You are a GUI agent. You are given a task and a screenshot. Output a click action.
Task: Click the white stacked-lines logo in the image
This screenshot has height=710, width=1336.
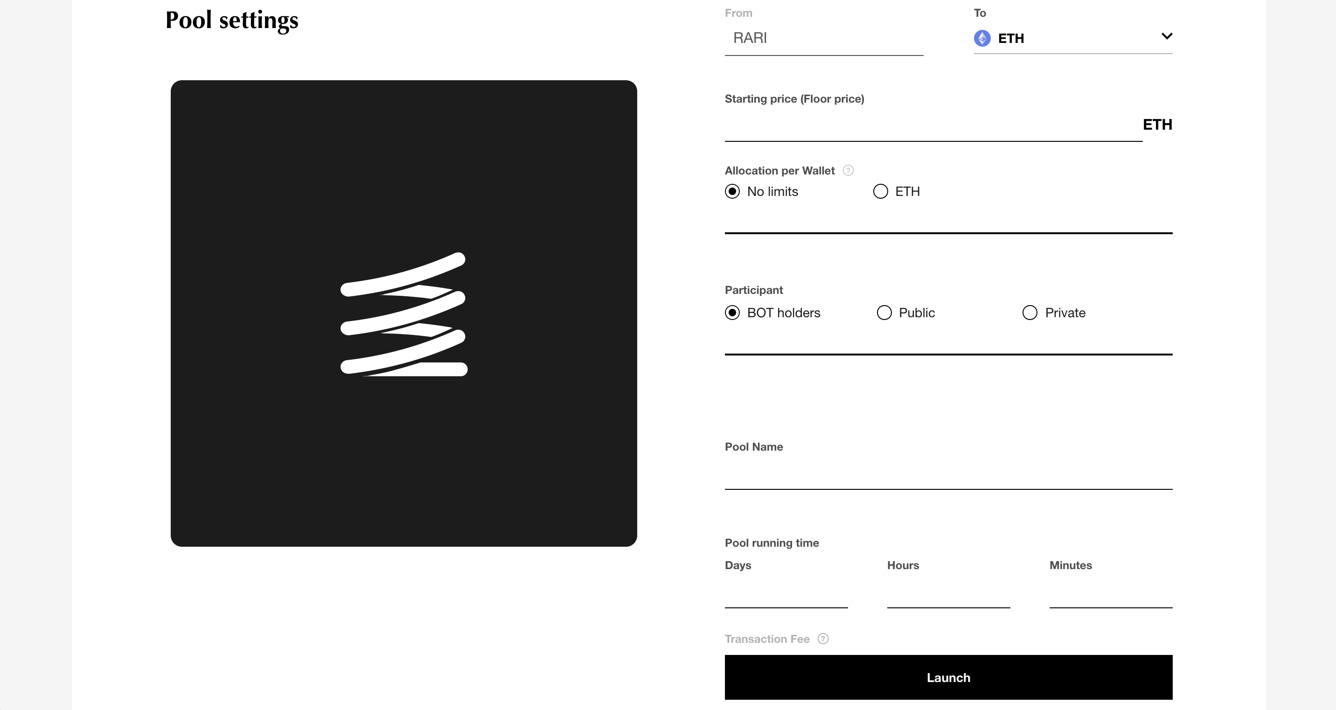point(404,314)
